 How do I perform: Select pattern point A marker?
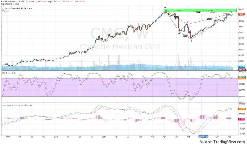(x=179, y=33)
